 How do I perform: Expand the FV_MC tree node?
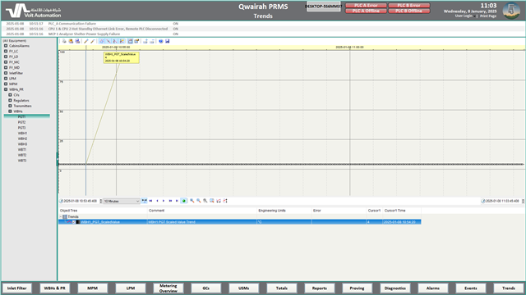6,62
